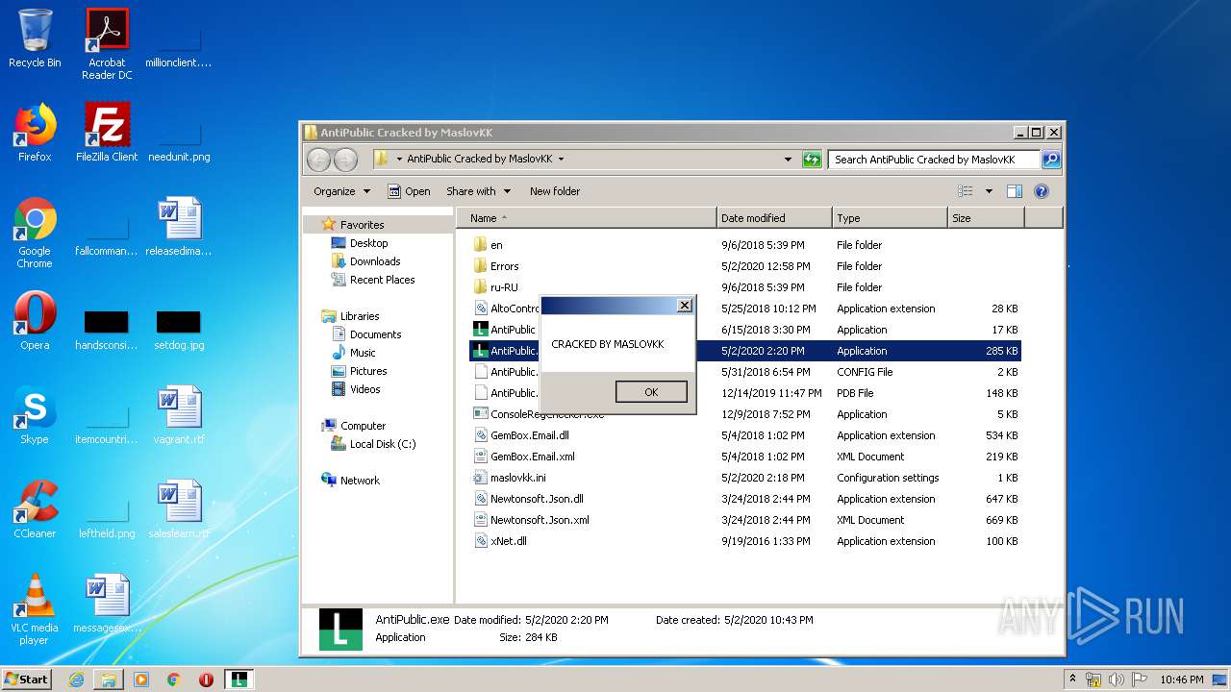Toggle the preview pane icon
Image resolution: width=1231 pixels, height=692 pixels.
point(1014,191)
